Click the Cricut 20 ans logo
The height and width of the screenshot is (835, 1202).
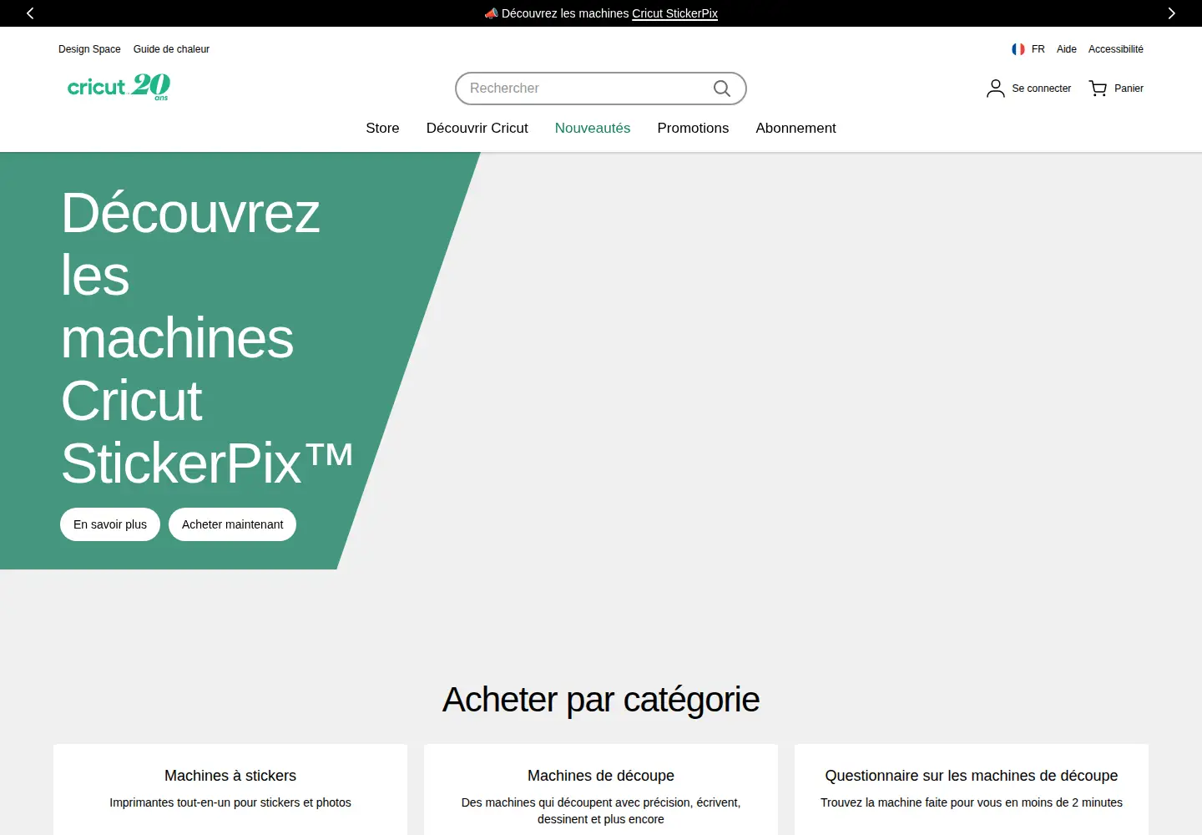point(119,87)
